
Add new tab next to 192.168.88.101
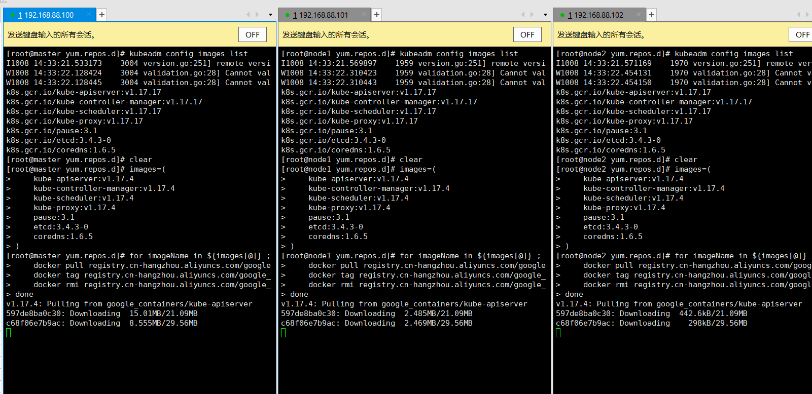pyautogui.click(x=377, y=15)
